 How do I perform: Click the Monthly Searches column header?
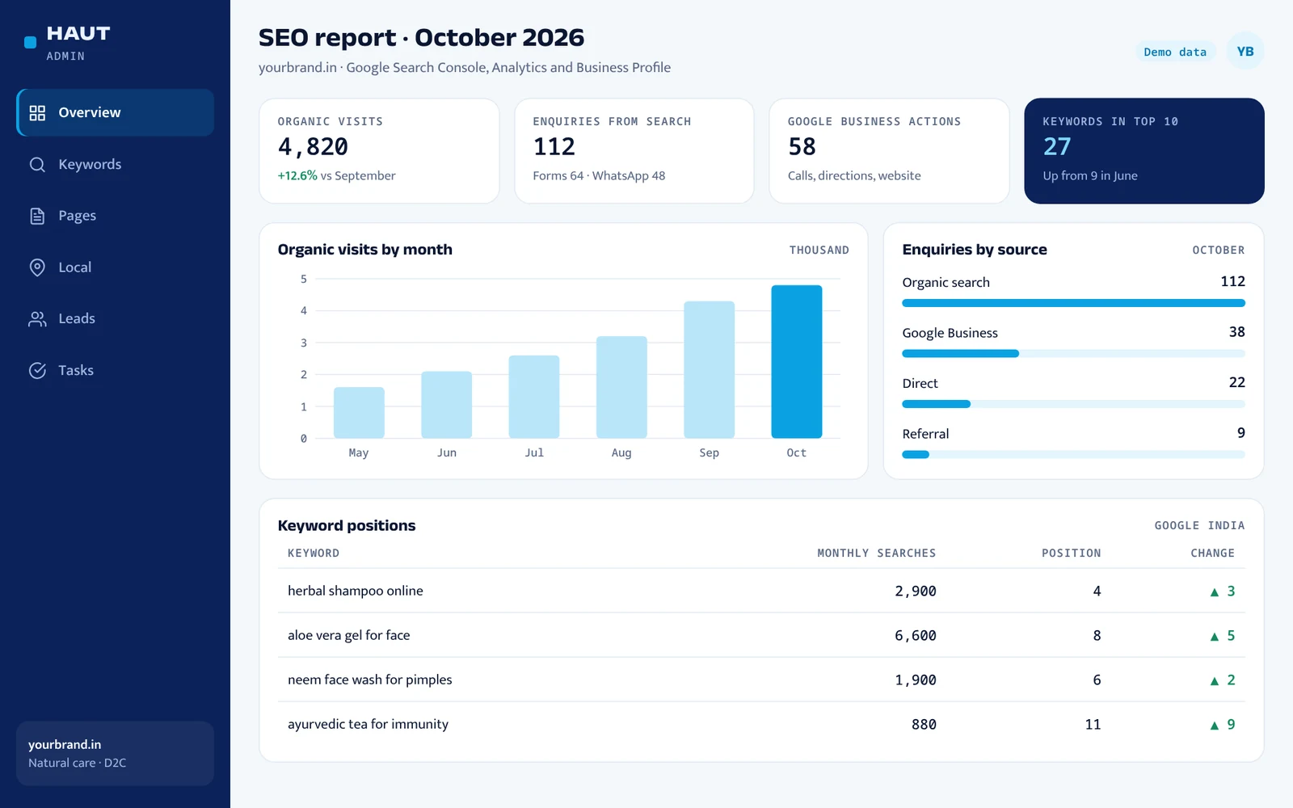pos(877,553)
